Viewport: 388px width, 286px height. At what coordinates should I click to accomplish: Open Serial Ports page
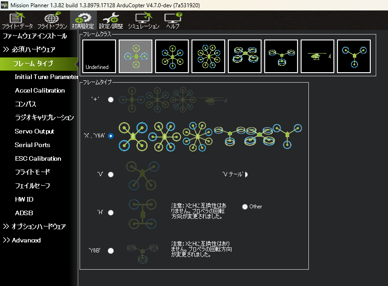(32, 145)
